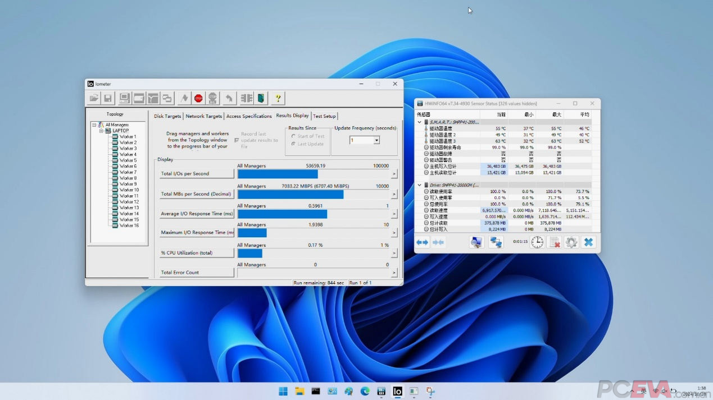The height and width of the screenshot is (400, 713).
Task: Click the Average I/O Response Time button
Action: (x=197, y=214)
